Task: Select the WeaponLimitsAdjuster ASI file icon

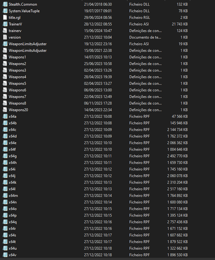Action: click(x=5, y=44)
